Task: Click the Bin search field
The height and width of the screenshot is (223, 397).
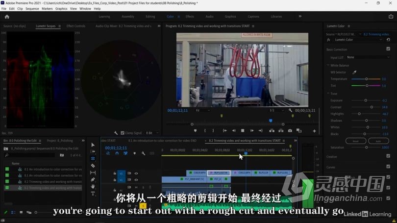Action: 29,155
